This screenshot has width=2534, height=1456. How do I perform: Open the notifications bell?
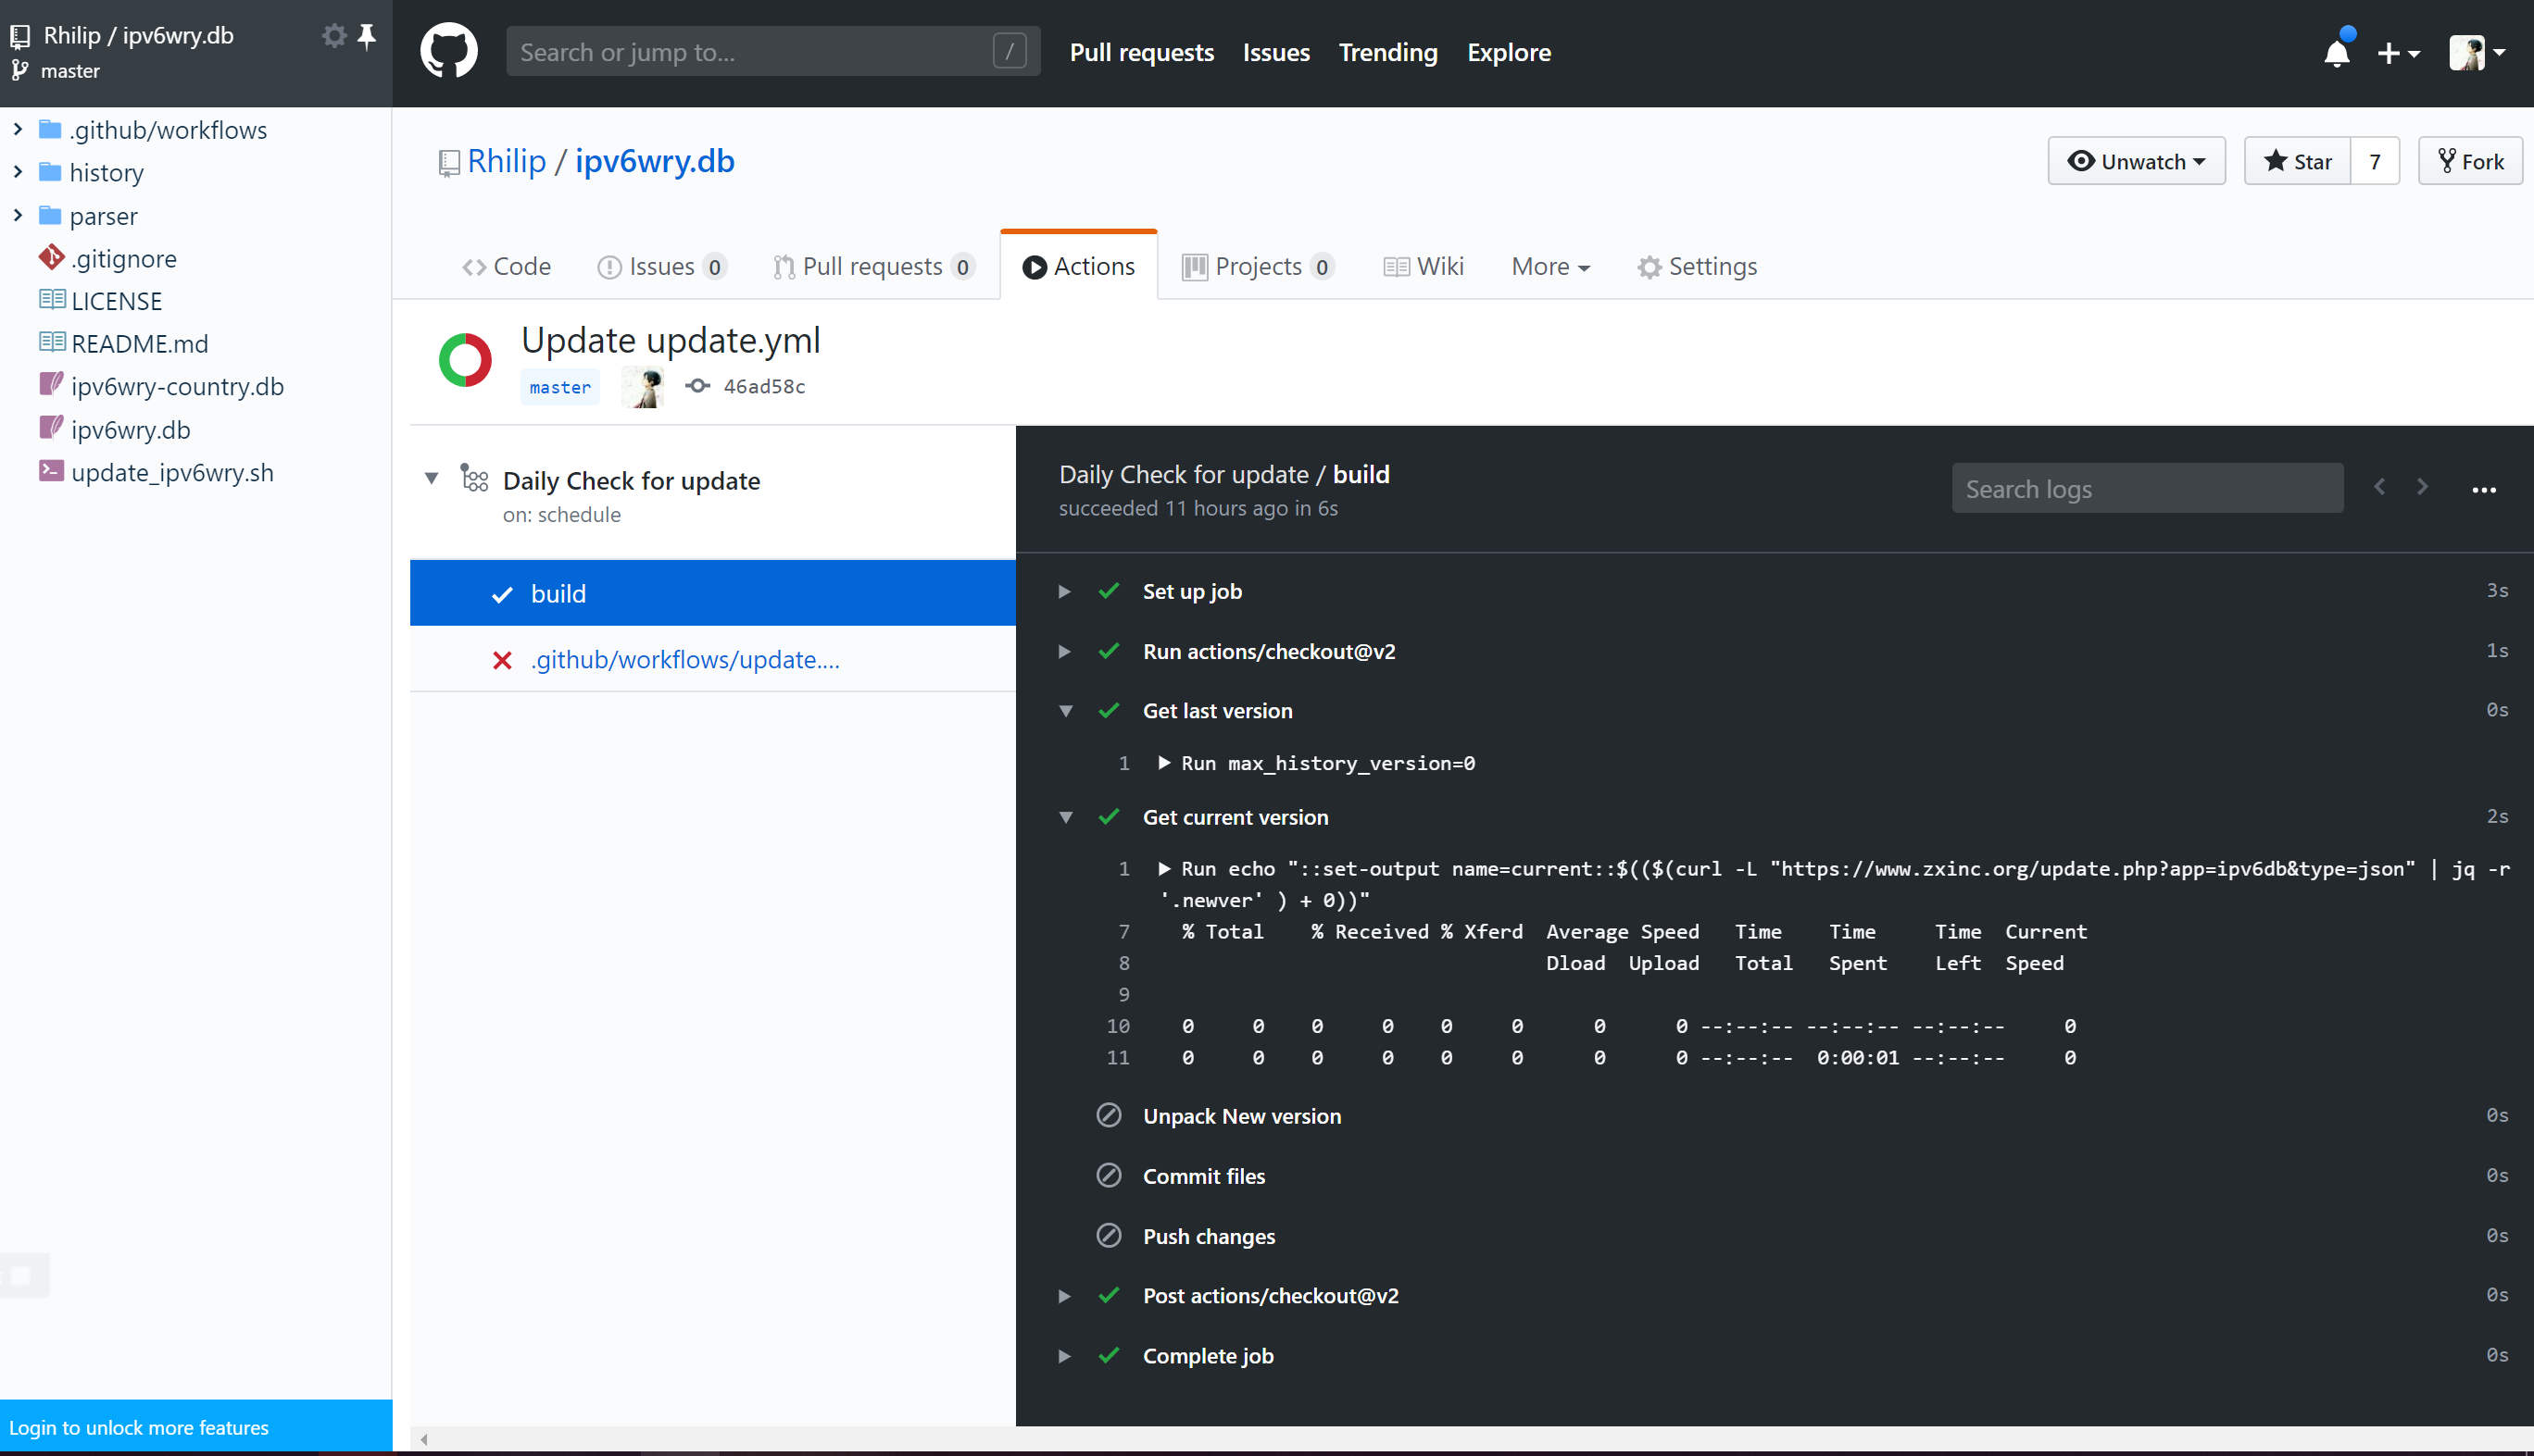pyautogui.click(x=2337, y=52)
